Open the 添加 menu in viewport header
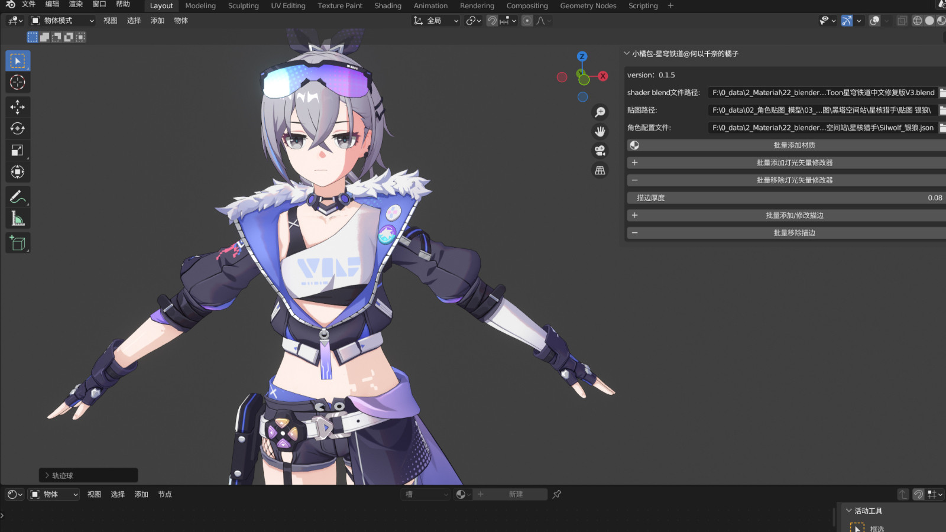The width and height of the screenshot is (946, 532). click(x=157, y=21)
